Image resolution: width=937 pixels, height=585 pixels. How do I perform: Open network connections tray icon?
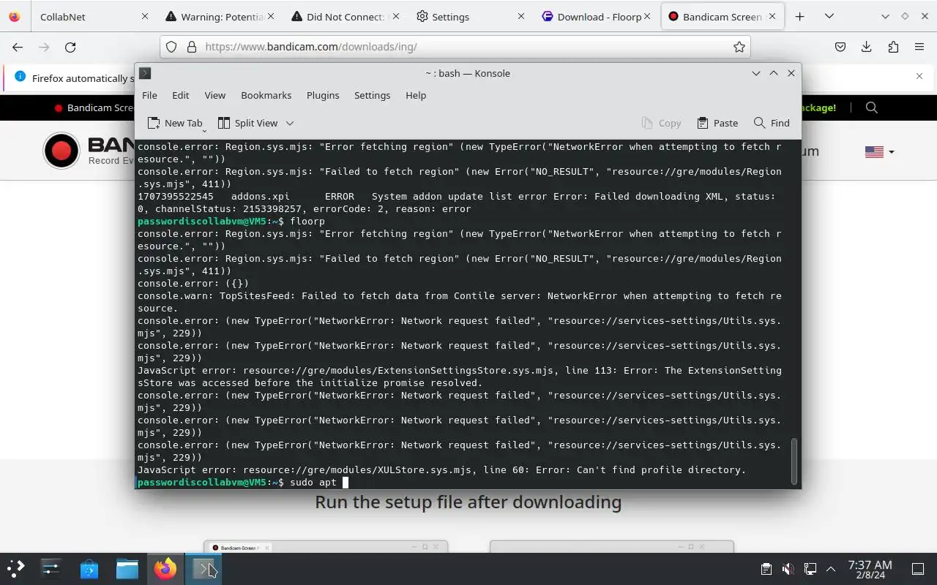810,569
